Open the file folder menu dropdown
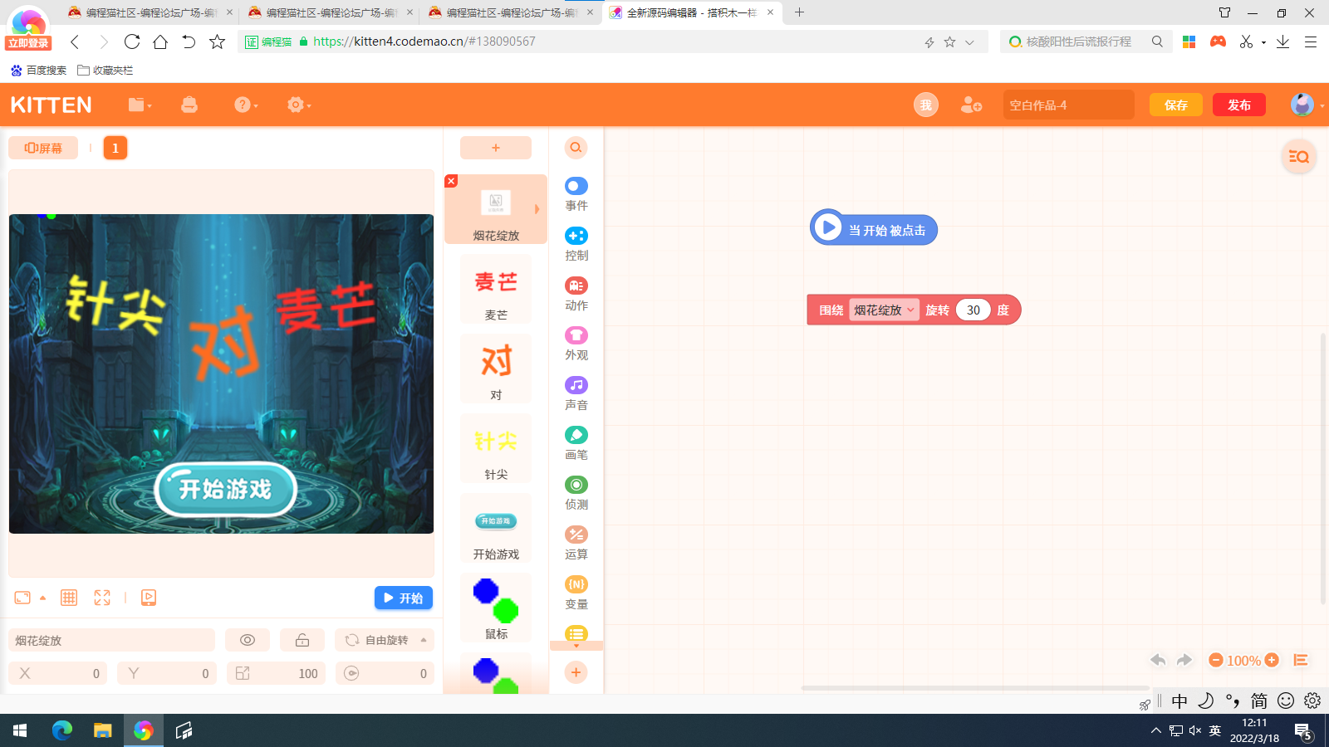Image resolution: width=1329 pixels, height=747 pixels. [140, 105]
